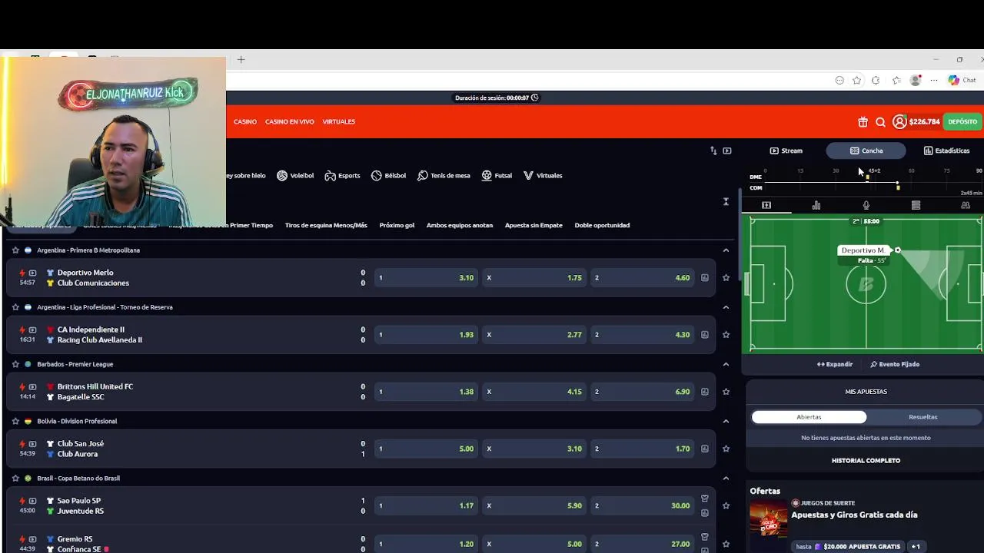The image size is (984, 553).
Task: Click the sort arrows icon above match list
Action: (x=713, y=151)
